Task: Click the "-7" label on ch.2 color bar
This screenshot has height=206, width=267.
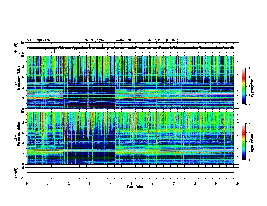Action: 249,160
